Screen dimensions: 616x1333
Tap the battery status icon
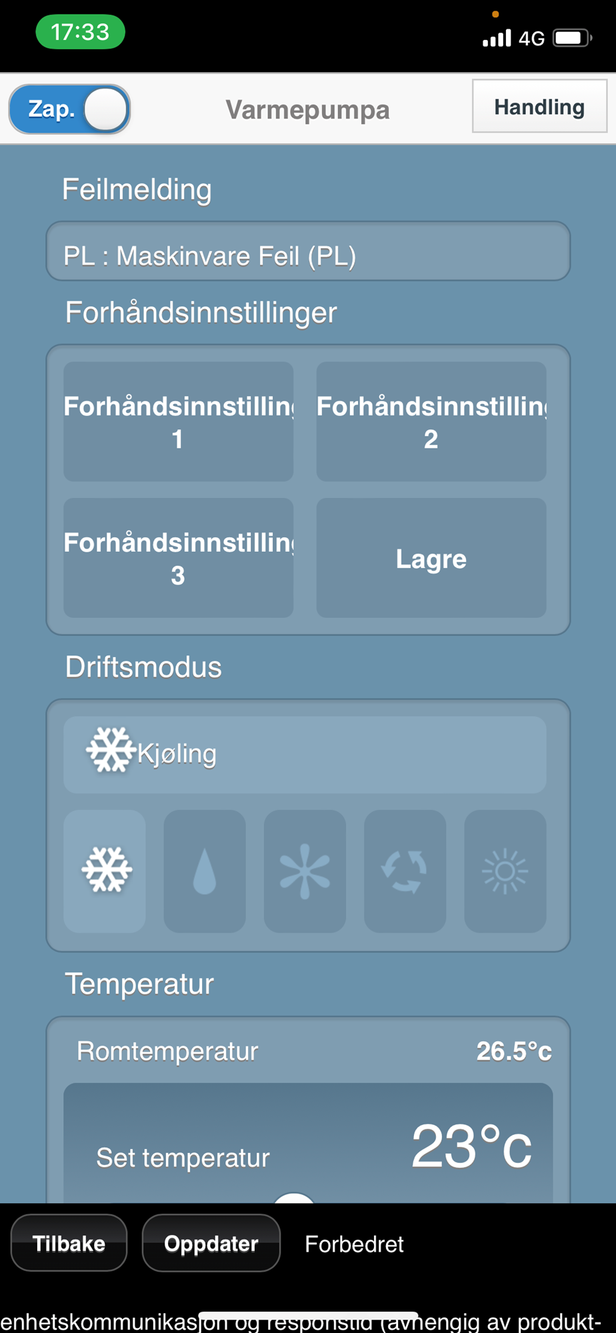[x=572, y=38]
